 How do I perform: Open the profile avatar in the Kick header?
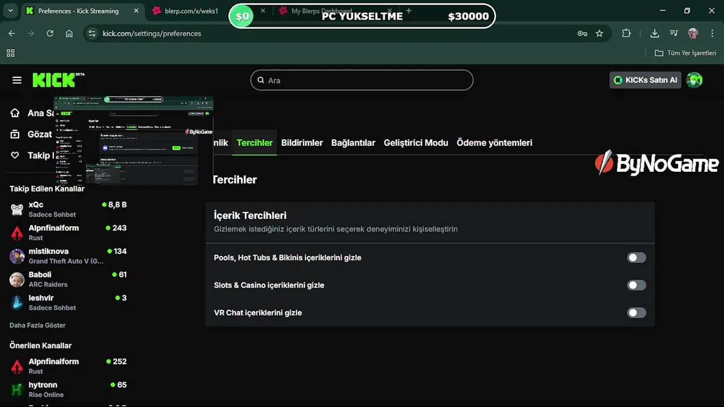tap(694, 80)
